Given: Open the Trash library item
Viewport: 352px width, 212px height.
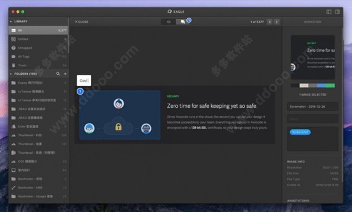Looking at the screenshot, I should click(38, 65).
